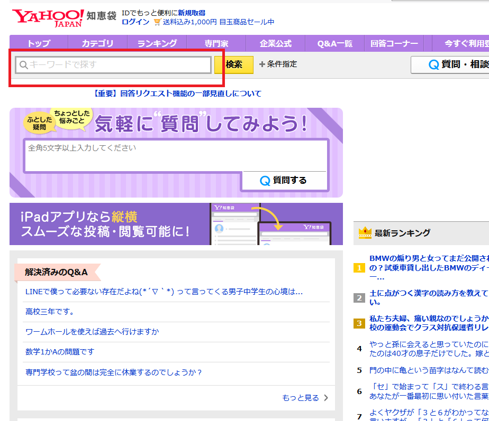The width and height of the screenshot is (489, 421).
Task: Click the 新規取得 link
Action: coord(192,13)
